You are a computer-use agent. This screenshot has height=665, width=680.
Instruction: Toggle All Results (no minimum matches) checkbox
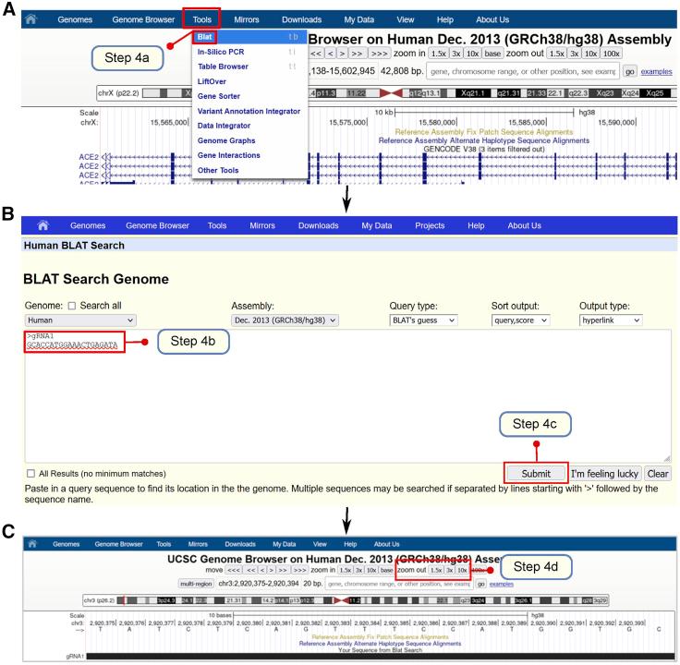(30, 474)
